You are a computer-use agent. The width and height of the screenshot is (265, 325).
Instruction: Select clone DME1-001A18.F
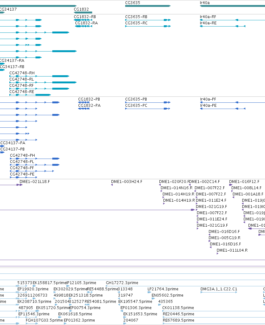[248, 194]
